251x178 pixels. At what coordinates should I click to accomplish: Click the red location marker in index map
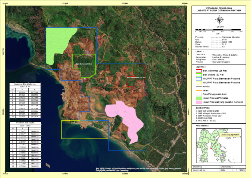(211, 148)
